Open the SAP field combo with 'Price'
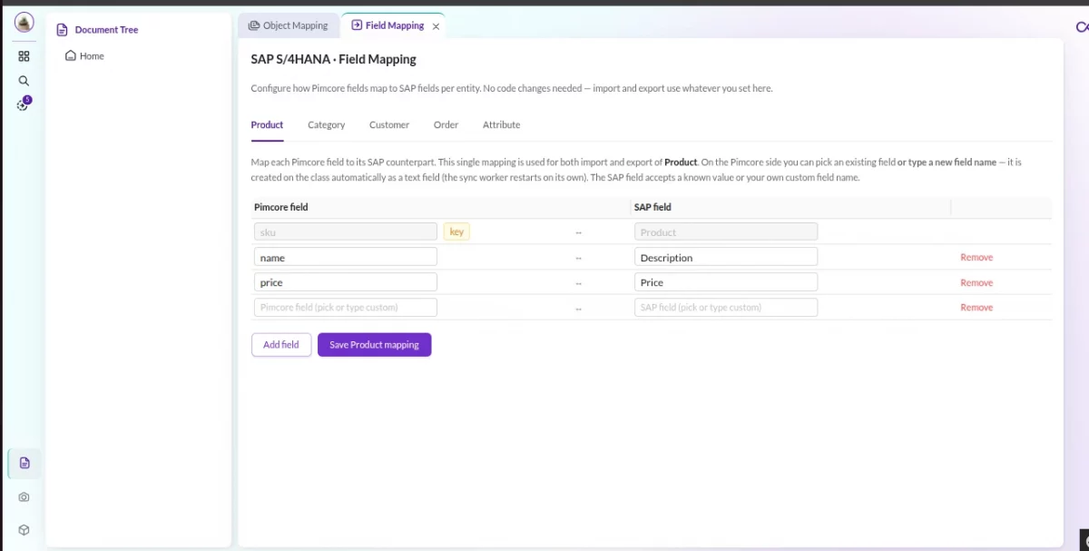The width and height of the screenshot is (1089, 551). (726, 282)
